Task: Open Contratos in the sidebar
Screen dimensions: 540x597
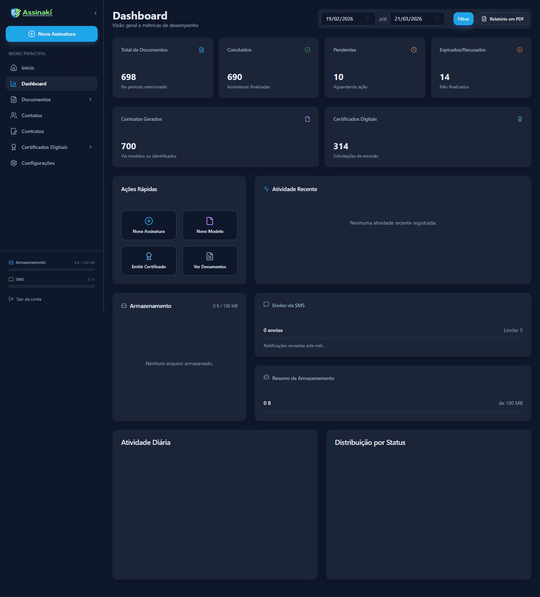Action: coord(52,131)
